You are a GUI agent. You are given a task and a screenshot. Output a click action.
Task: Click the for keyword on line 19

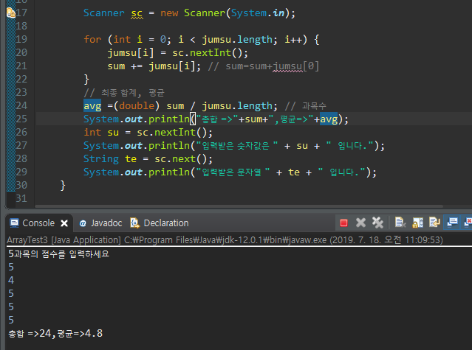pyautogui.click(x=92, y=39)
